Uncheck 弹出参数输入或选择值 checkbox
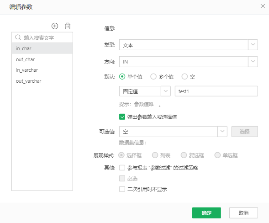The height and width of the screenshot is (223, 269). [x=122, y=117]
